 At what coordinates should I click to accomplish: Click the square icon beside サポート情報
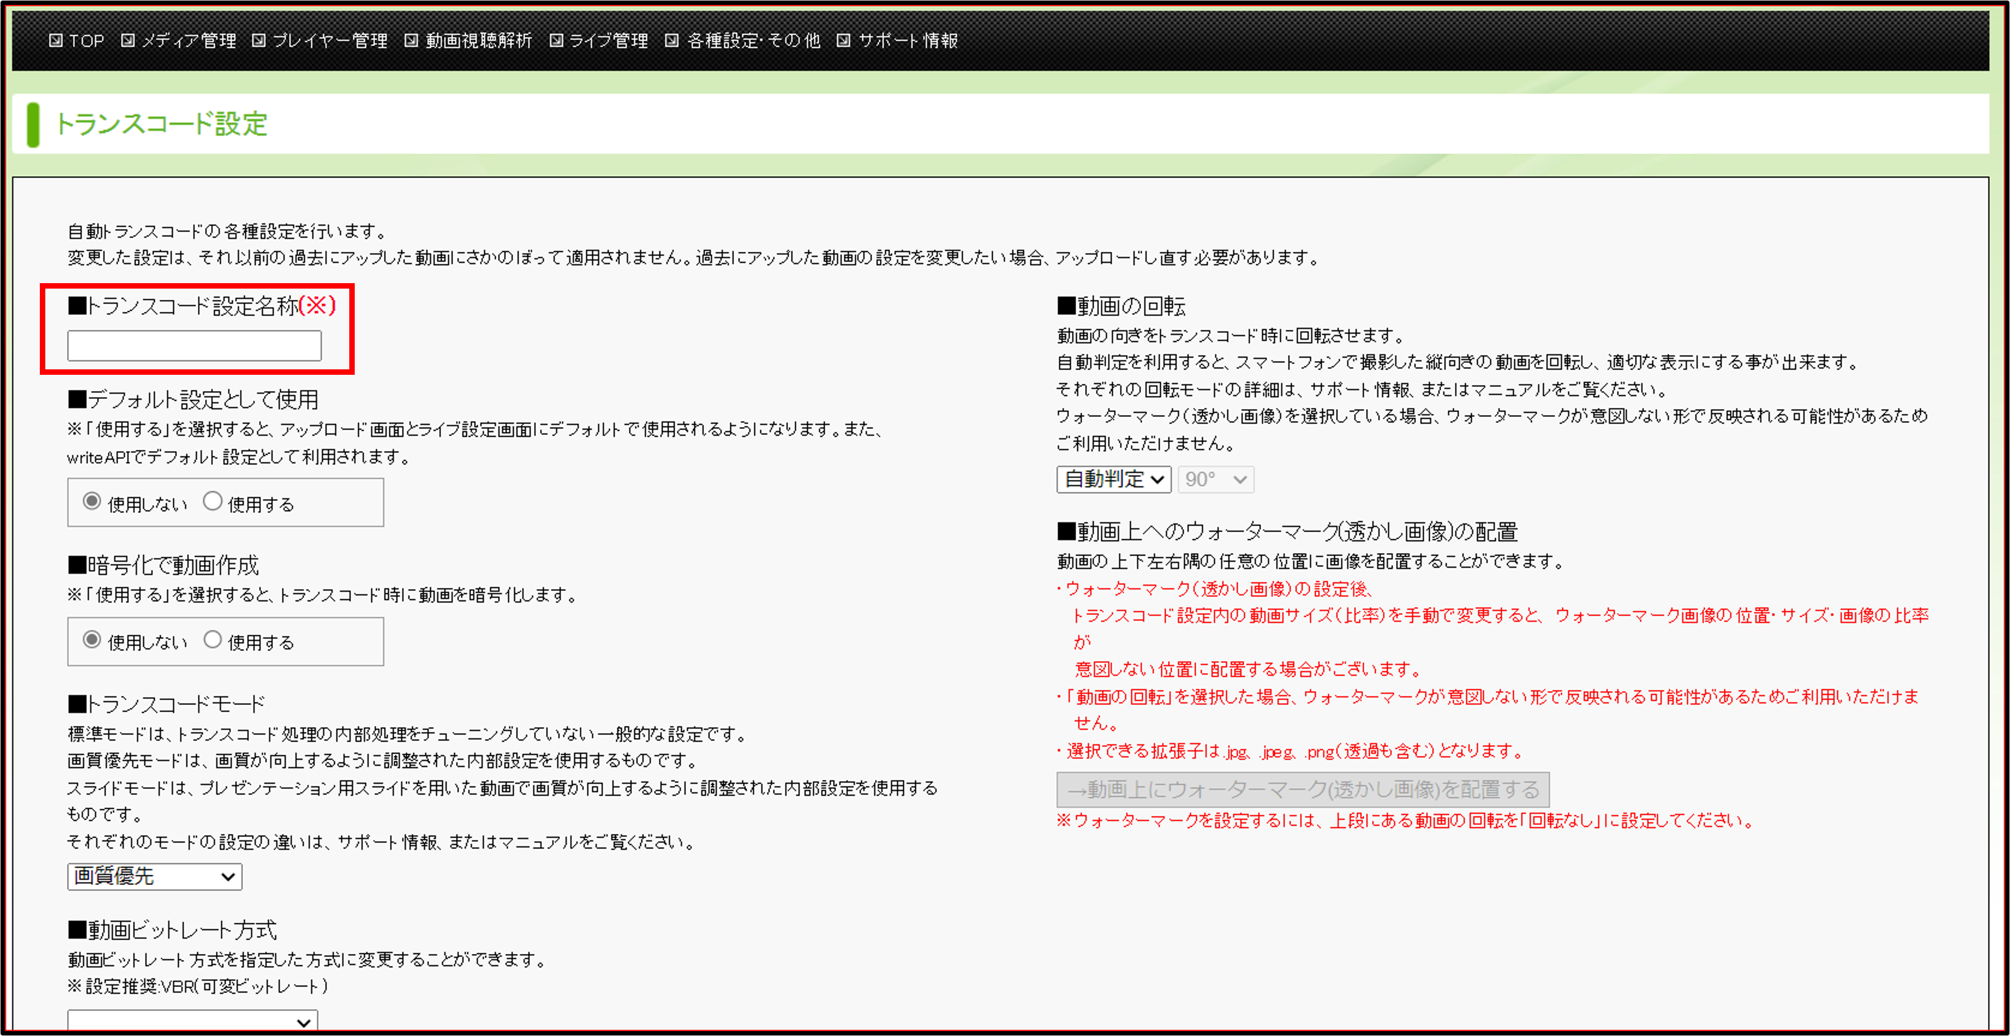coord(844,40)
